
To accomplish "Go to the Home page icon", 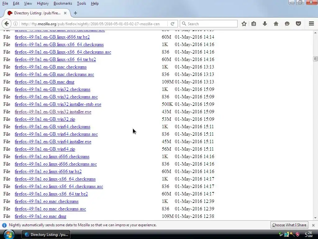I will (x=276, y=24).
